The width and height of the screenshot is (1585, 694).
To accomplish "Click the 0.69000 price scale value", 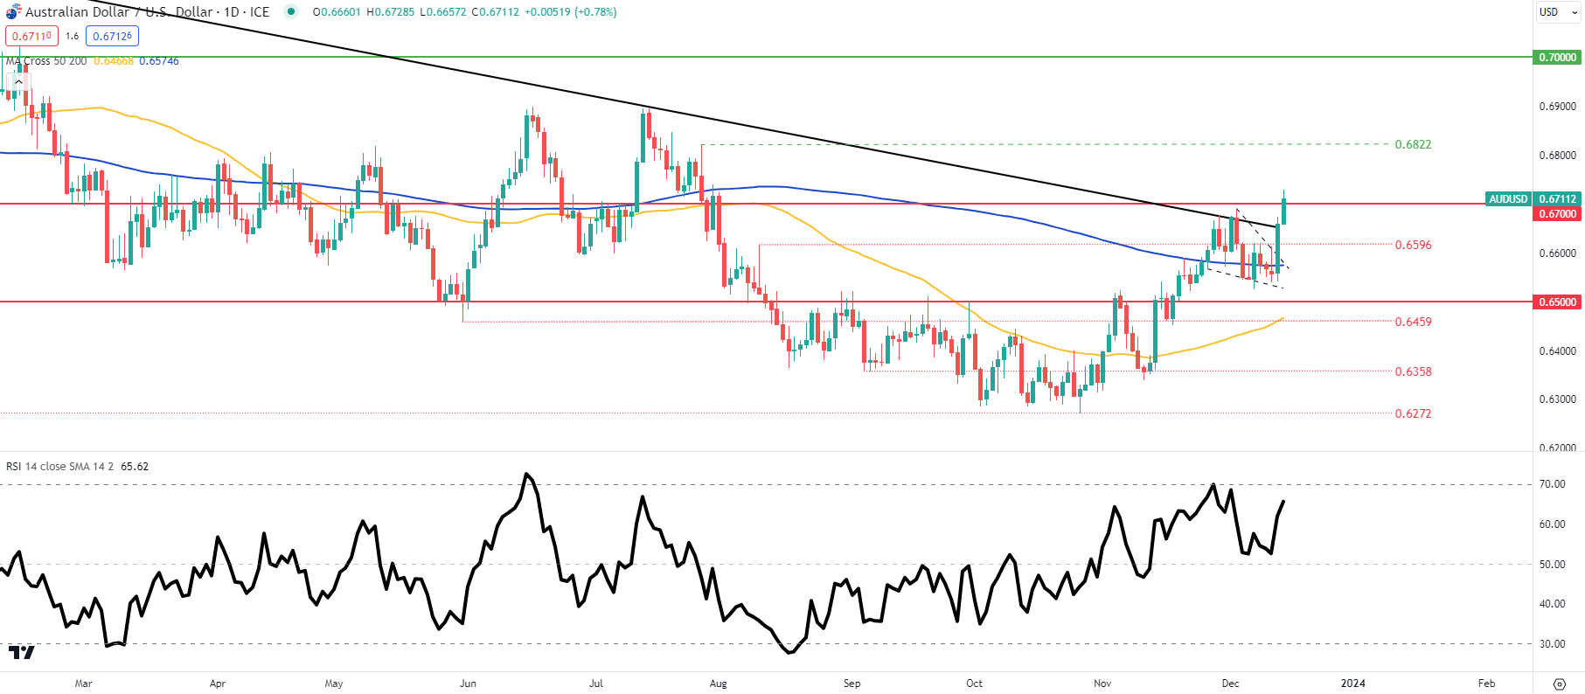I will click(1558, 107).
